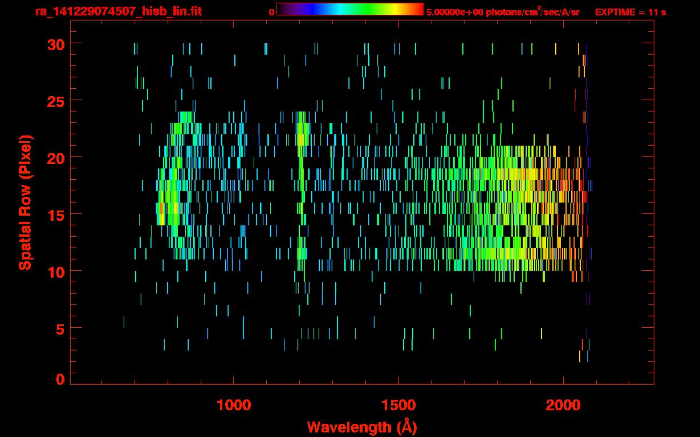Click the rainbow color scale bar
The height and width of the screenshot is (437, 700).
click(x=350, y=9)
